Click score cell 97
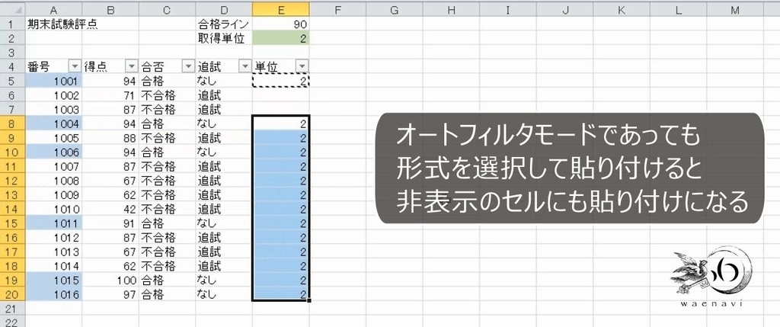The image size is (780, 327). (110, 294)
